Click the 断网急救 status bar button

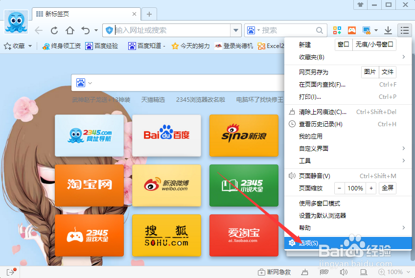click(275, 272)
